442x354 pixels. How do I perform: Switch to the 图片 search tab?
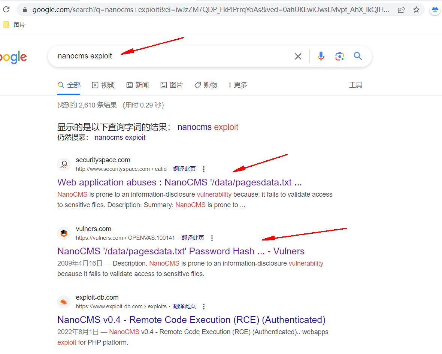(172, 85)
